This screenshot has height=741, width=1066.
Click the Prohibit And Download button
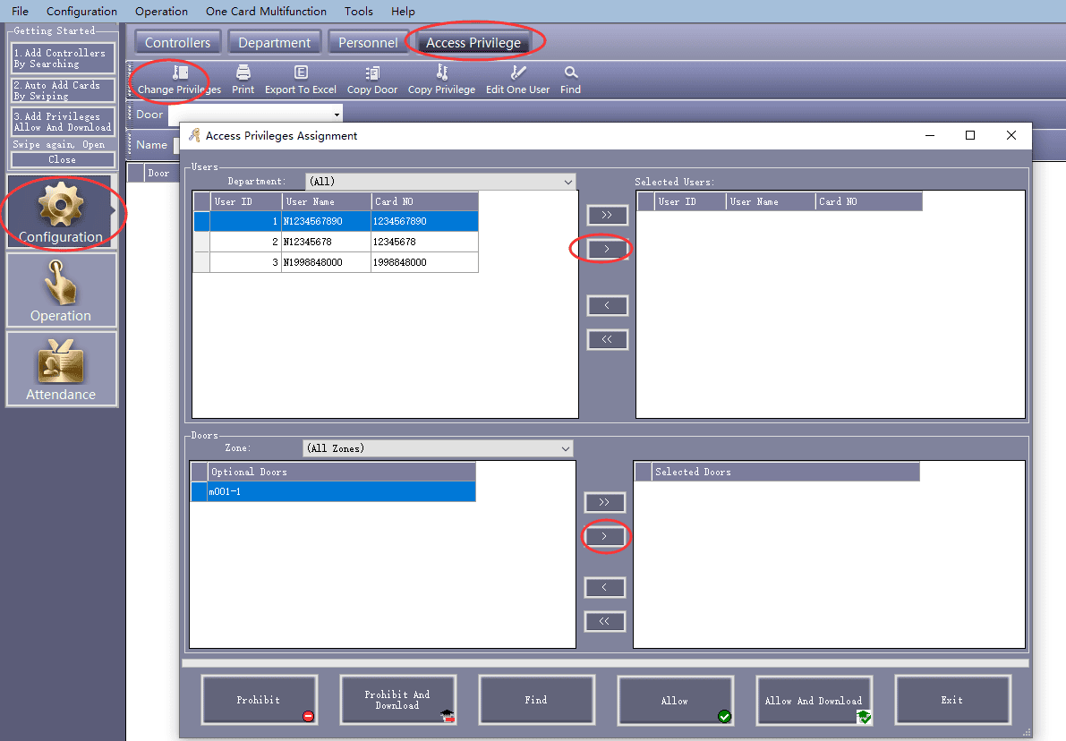tap(397, 700)
